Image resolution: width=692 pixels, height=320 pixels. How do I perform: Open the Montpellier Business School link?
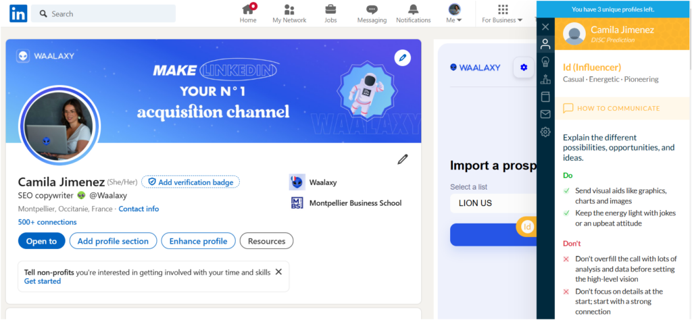[x=355, y=203]
